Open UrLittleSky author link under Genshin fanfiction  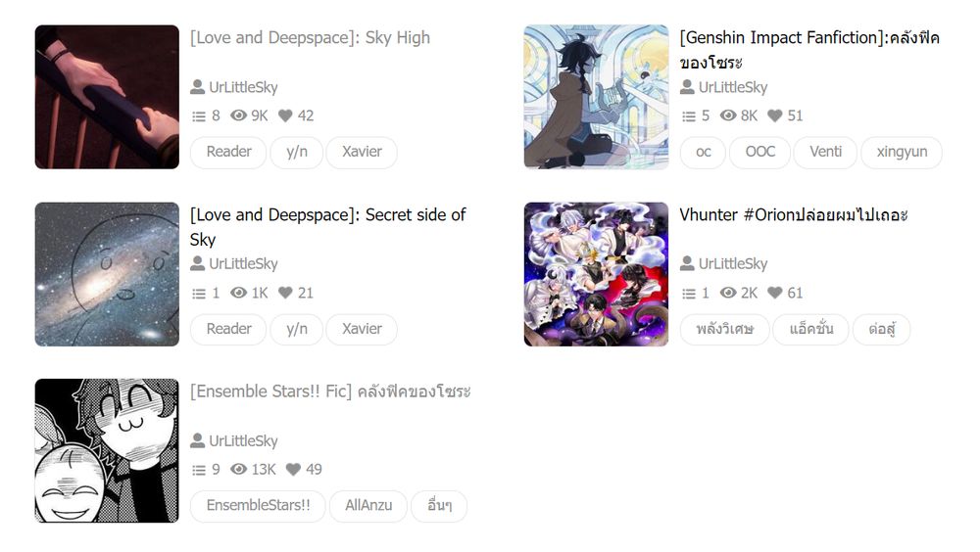(x=732, y=87)
